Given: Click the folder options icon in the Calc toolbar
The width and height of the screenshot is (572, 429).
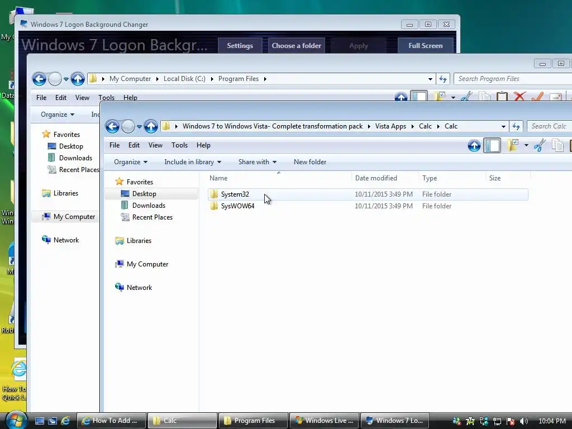Looking at the screenshot, I should pyautogui.click(x=513, y=146).
